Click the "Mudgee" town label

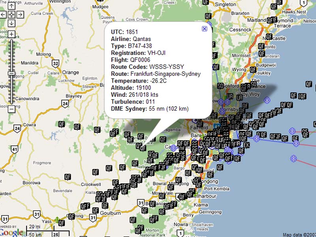pyautogui.click(x=100, y=7)
